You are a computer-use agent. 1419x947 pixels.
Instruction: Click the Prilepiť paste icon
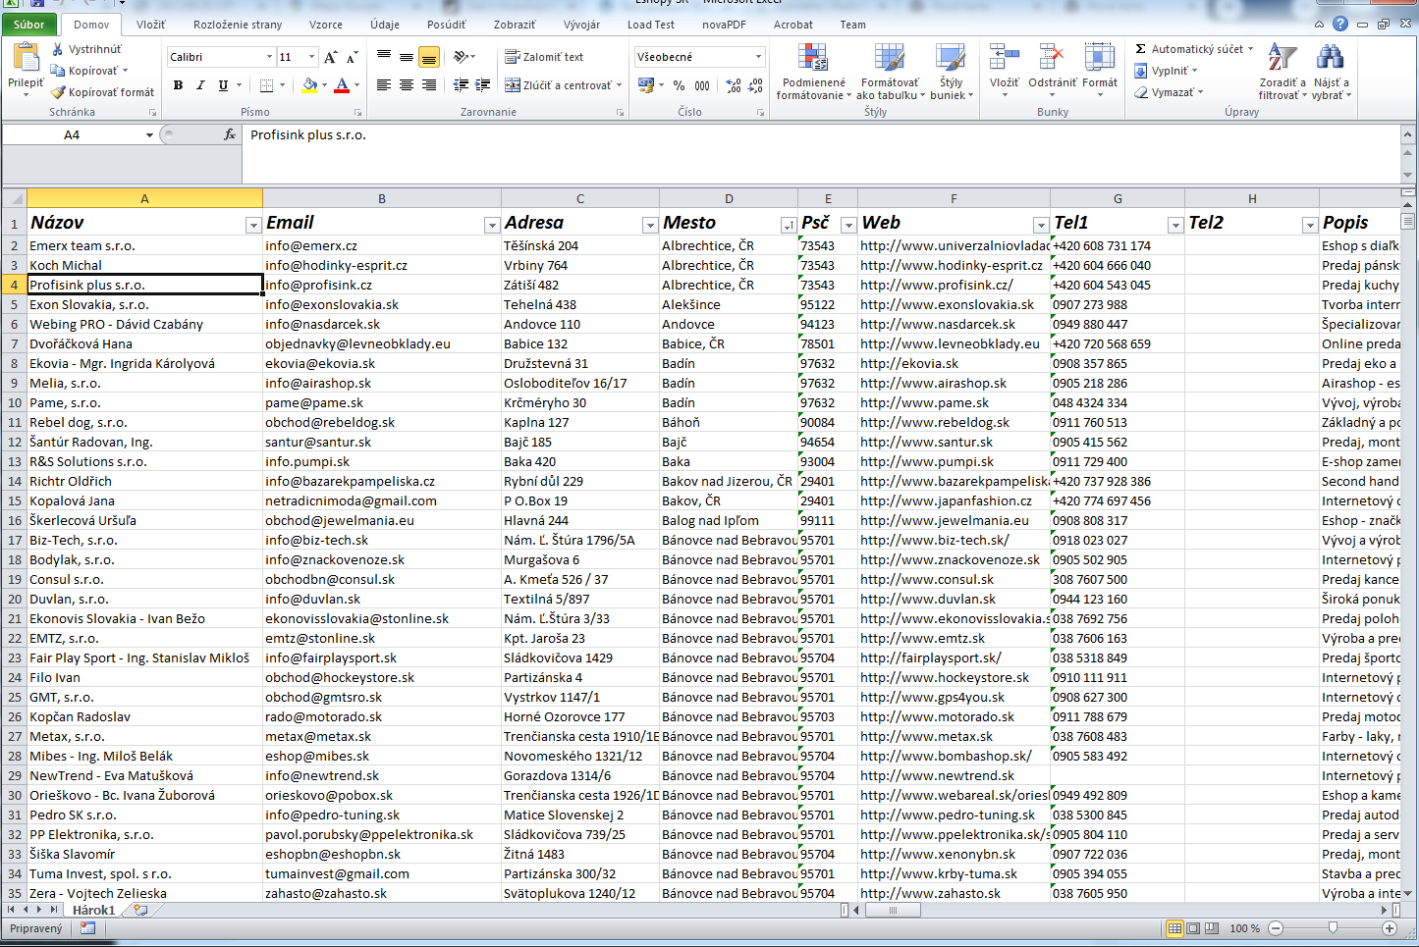coord(25,58)
